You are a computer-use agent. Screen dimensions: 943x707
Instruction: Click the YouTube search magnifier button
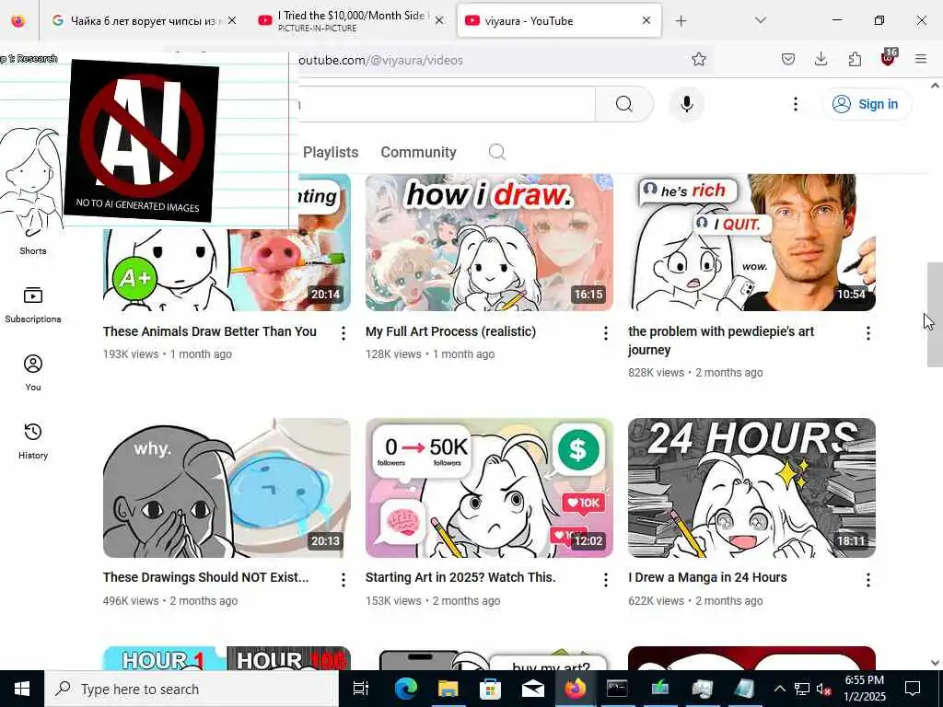coord(623,104)
